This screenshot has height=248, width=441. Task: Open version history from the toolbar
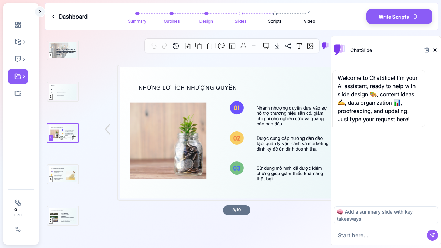(176, 45)
